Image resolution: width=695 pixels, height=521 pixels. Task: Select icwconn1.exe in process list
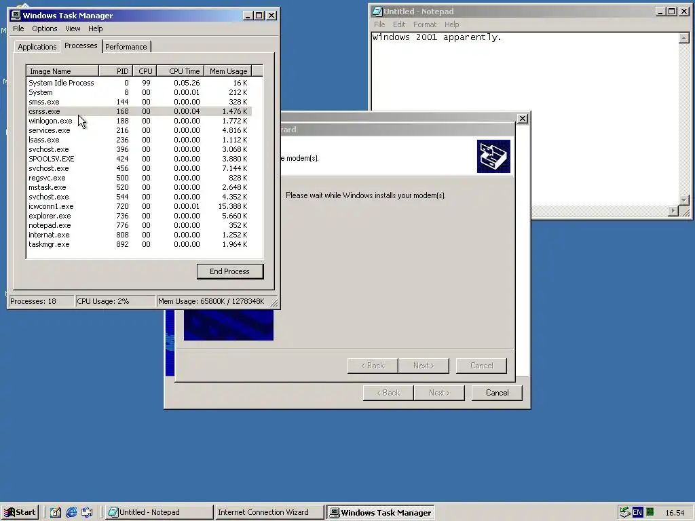coord(139,206)
